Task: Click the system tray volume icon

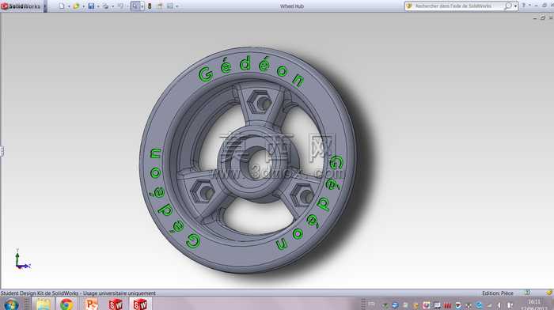Action: [x=499, y=305]
